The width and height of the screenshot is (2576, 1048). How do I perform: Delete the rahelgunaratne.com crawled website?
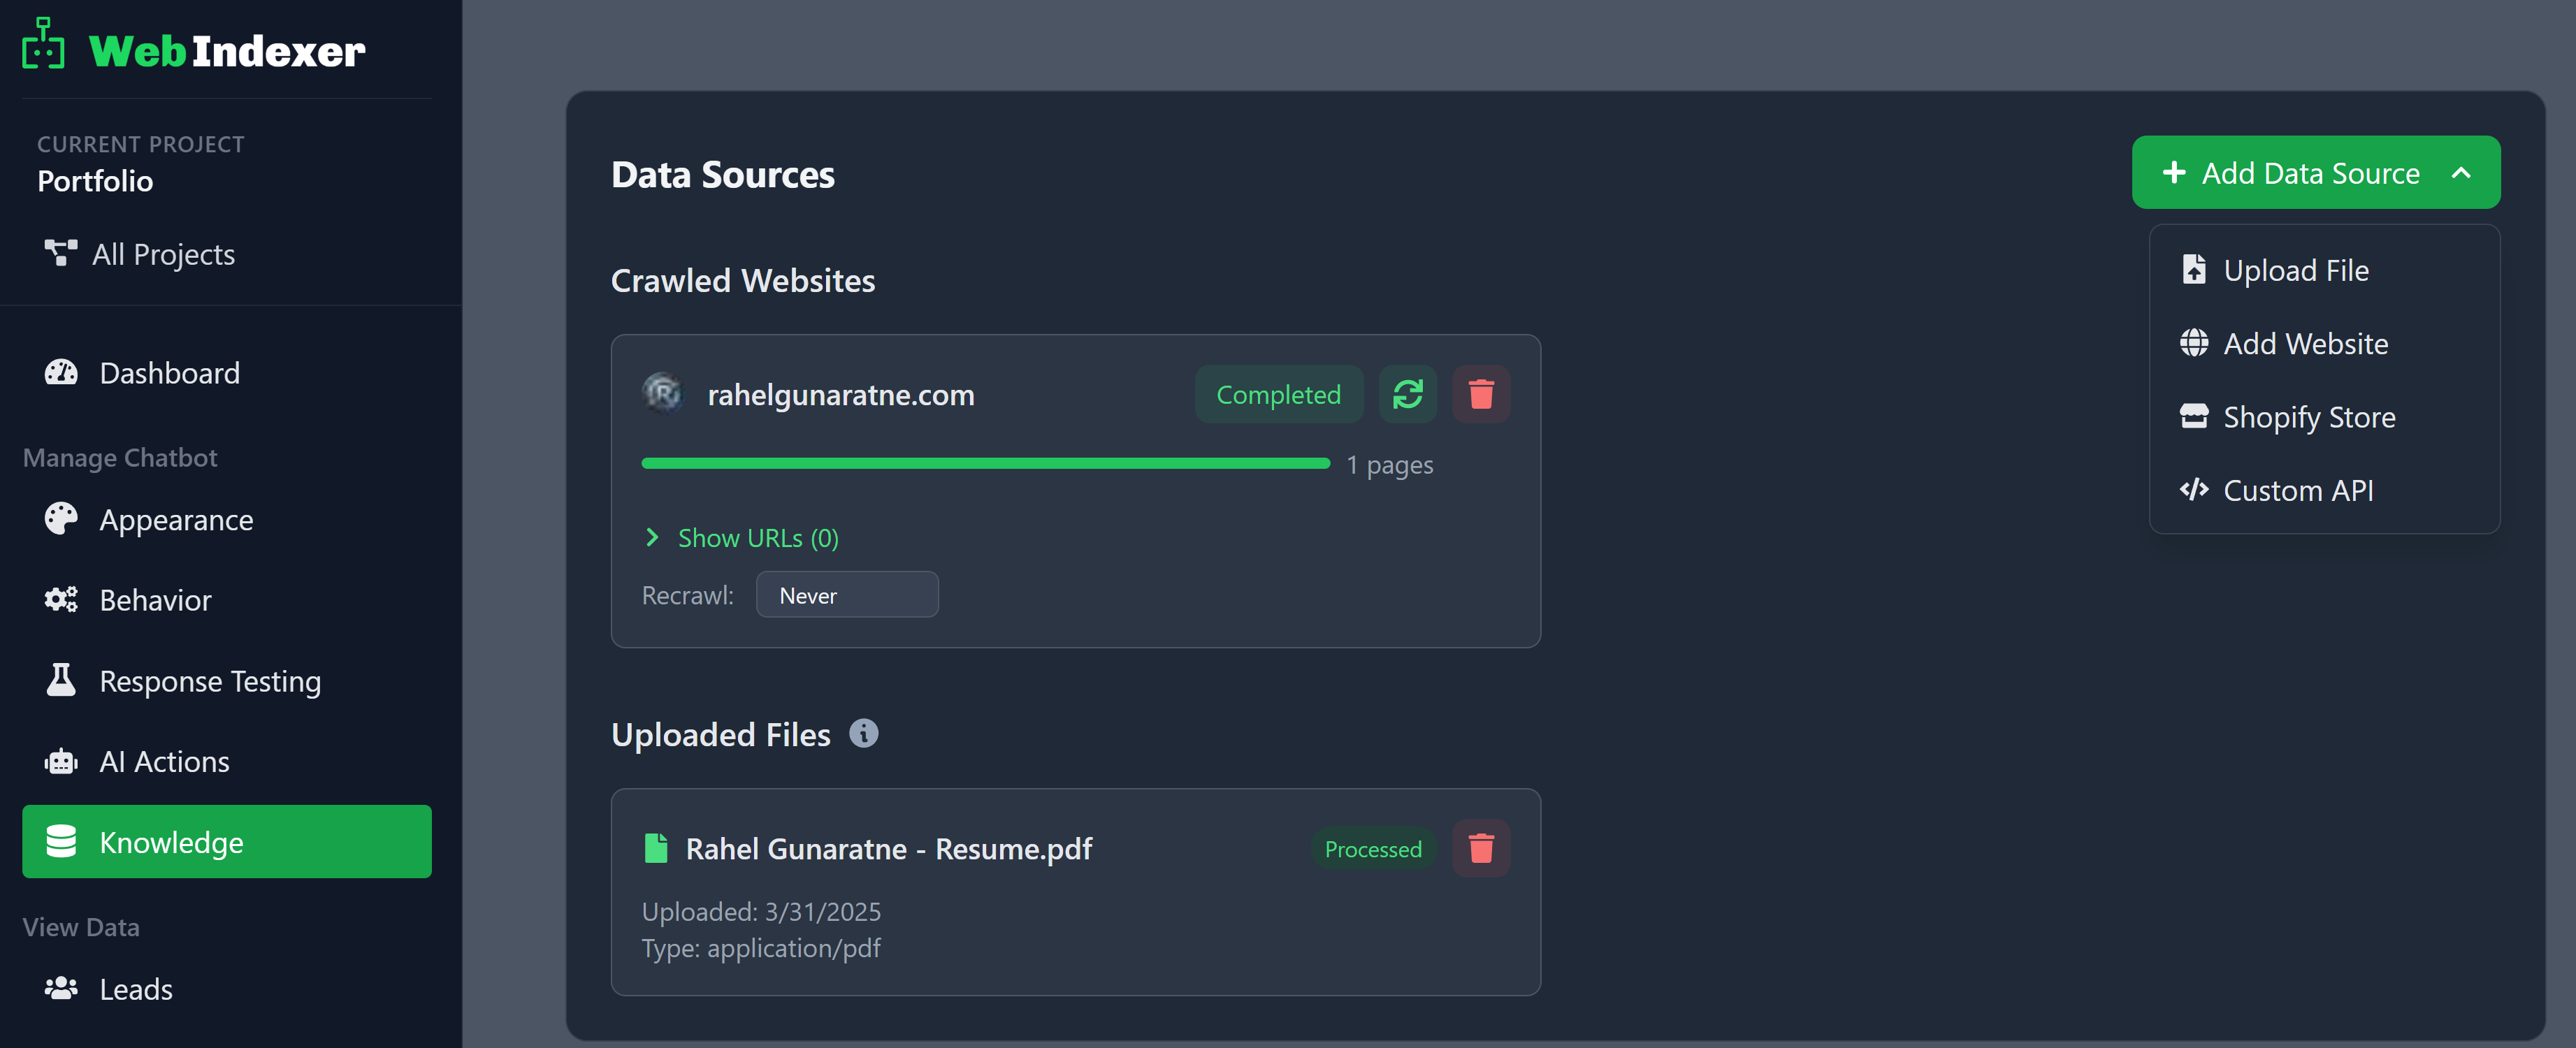click(1481, 394)
